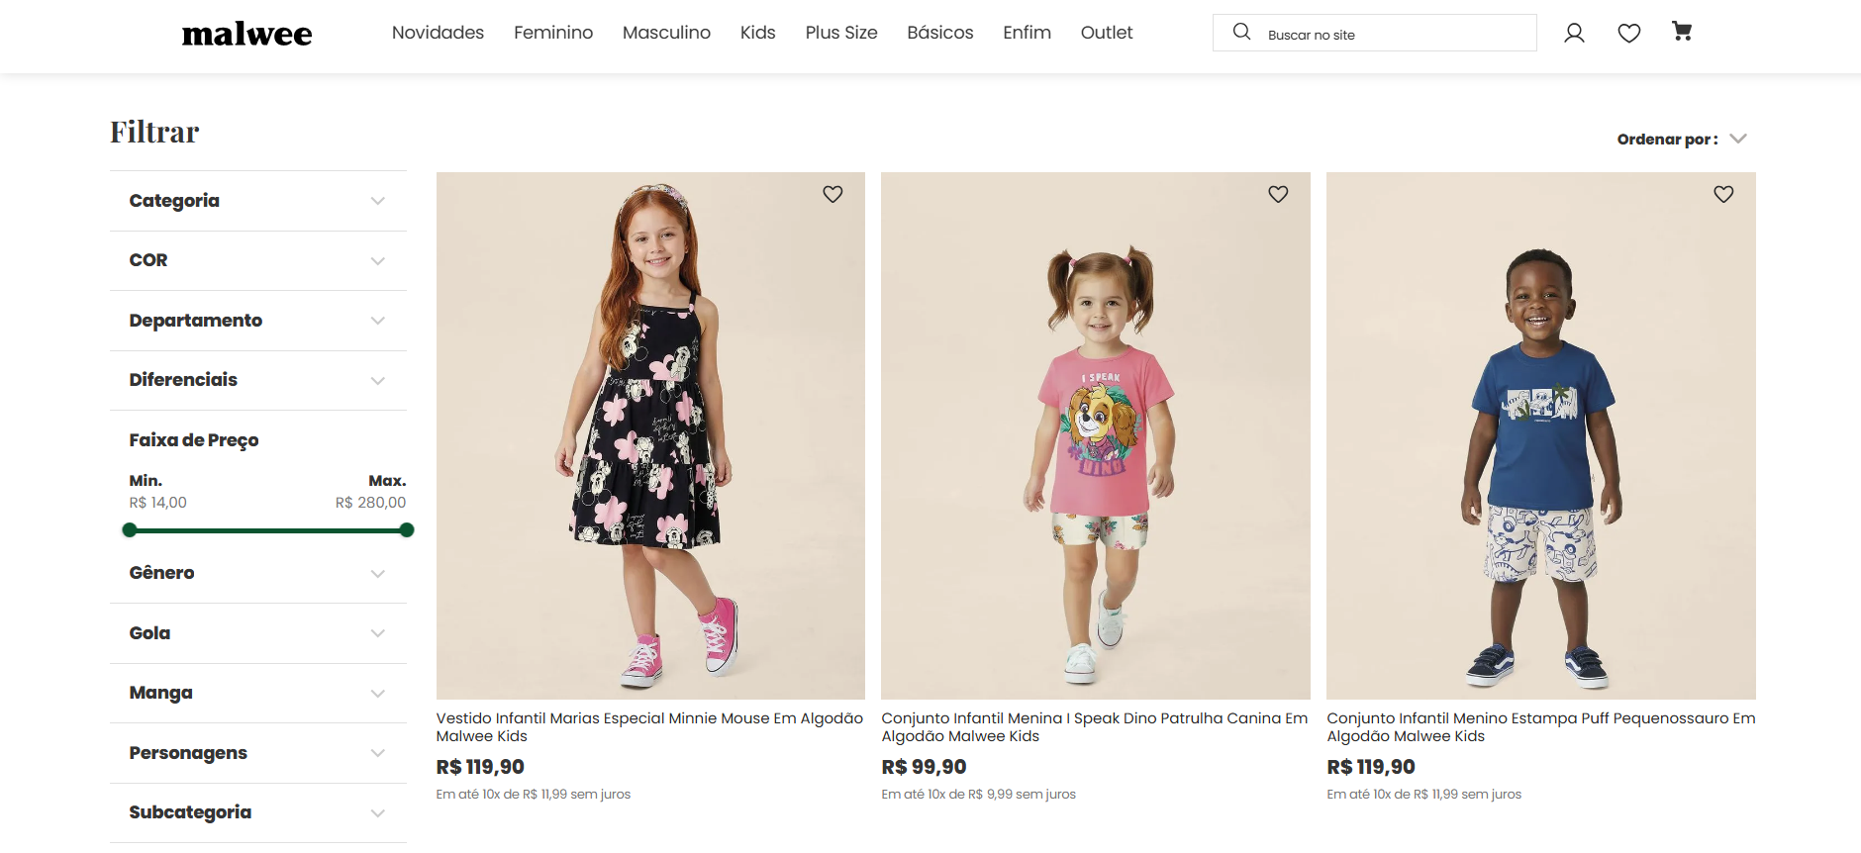Screen dimensions: 1861x853
Task: Open the user account icon
Action: (1574, 34)
